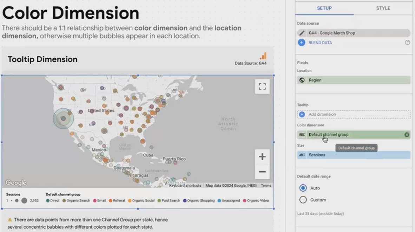Open the Sessions size metric field
This screenshot has height=232, width=415.
pyautogui.click(x=354, y=155)
